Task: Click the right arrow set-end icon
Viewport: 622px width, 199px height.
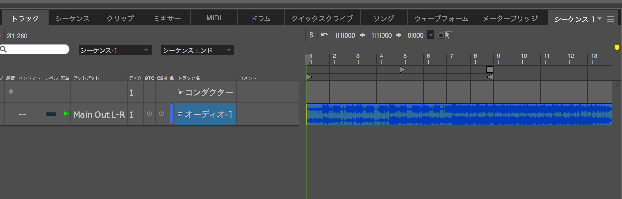Action: [x=399, y=35]
